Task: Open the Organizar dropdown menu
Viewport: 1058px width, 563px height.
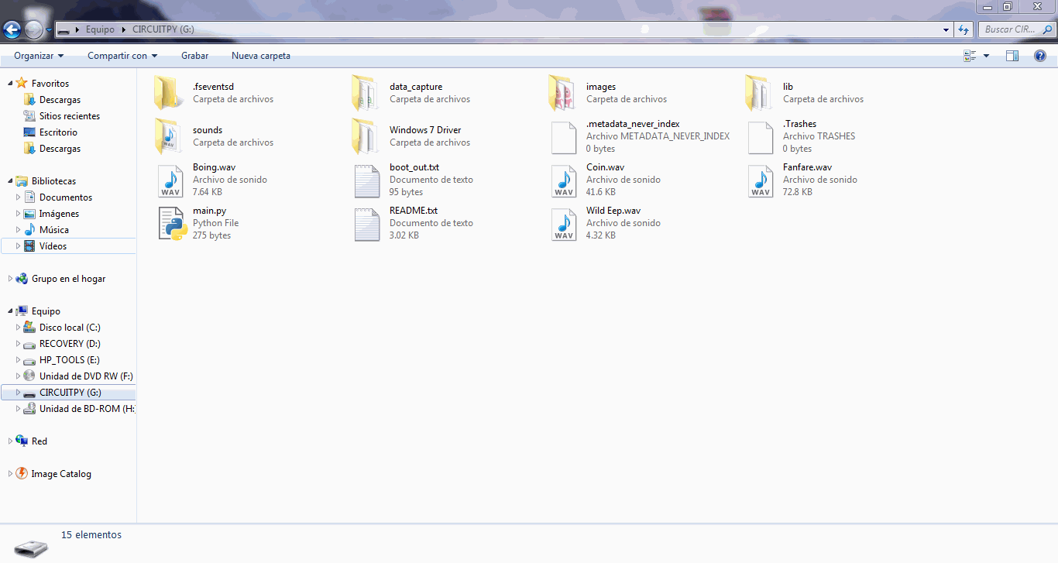Action: (38, 55)
